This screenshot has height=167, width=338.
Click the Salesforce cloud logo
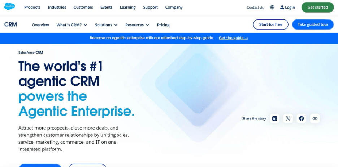point(9,7)
